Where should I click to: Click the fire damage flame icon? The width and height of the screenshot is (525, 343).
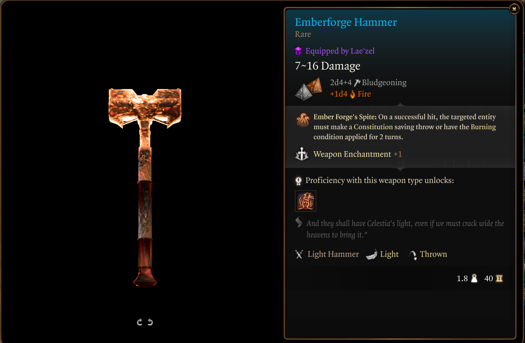tap(353, 94)
